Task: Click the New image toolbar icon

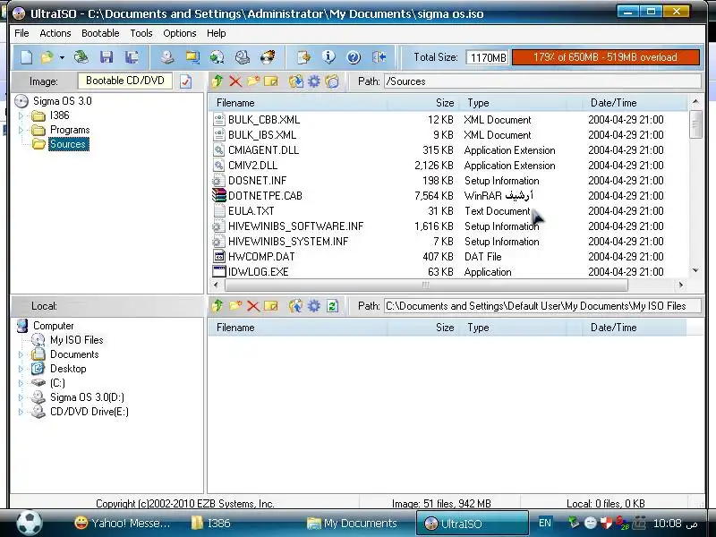Action: [27, 57]
